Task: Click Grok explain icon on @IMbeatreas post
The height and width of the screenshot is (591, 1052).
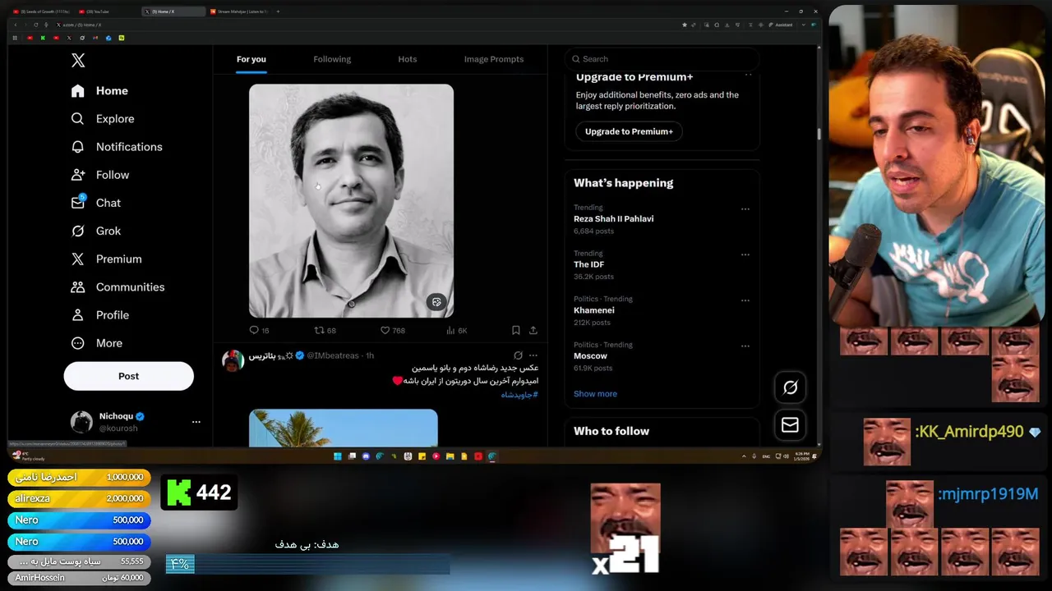Action: tap(518, 355)
